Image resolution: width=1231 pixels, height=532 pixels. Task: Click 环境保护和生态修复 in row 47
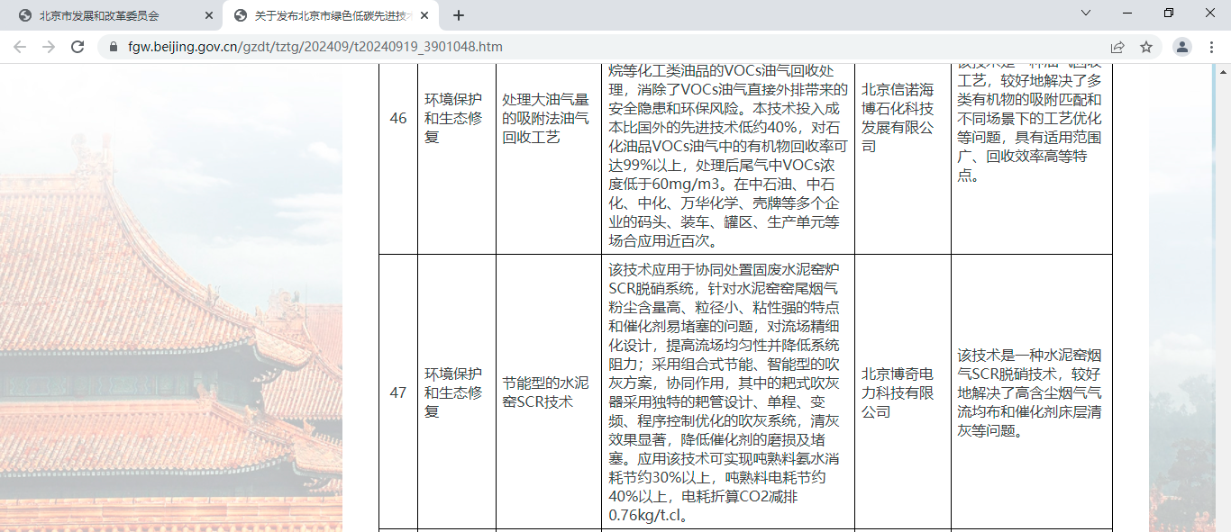tap(454, 392)
